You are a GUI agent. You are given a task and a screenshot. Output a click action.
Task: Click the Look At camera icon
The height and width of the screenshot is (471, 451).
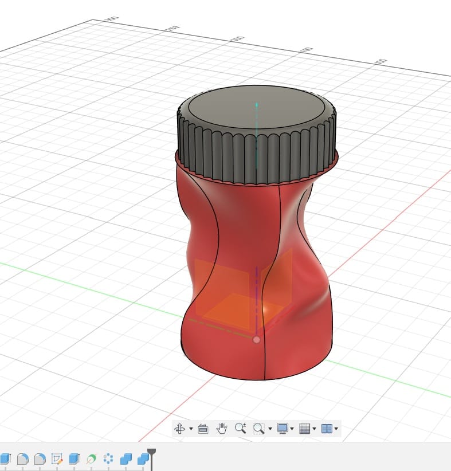pos(202,428)
